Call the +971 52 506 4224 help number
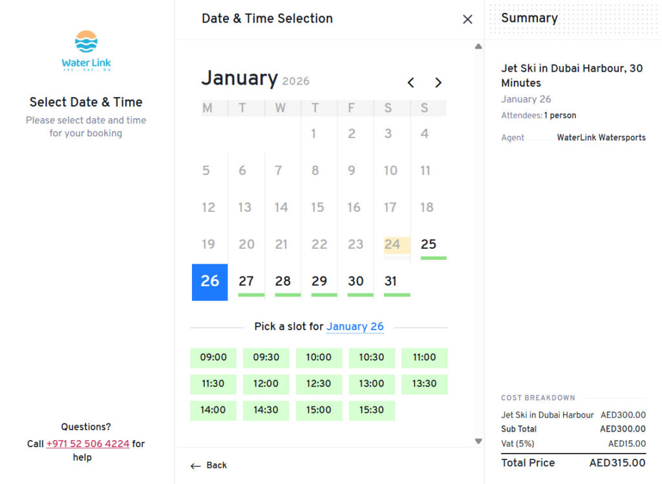The width and height of the screenshot is (662, 484). click(87, 444)
